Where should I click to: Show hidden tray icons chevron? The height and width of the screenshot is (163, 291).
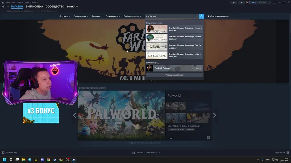[258, 160]
